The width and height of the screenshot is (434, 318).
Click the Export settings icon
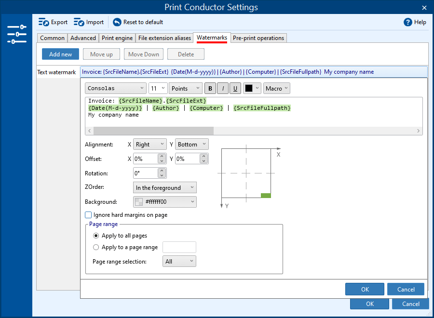click(44, 22)
